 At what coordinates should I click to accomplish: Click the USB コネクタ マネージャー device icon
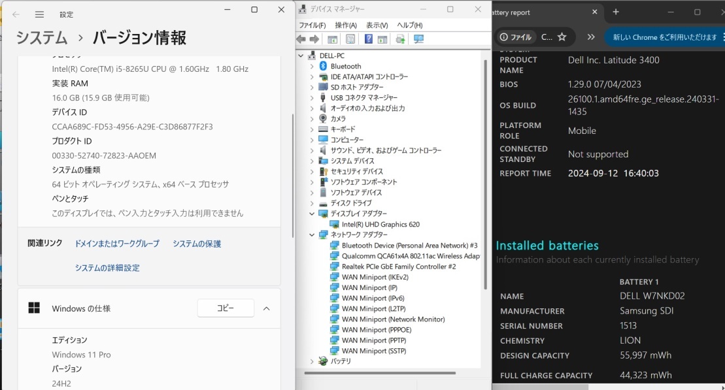[x=323, y=97]
